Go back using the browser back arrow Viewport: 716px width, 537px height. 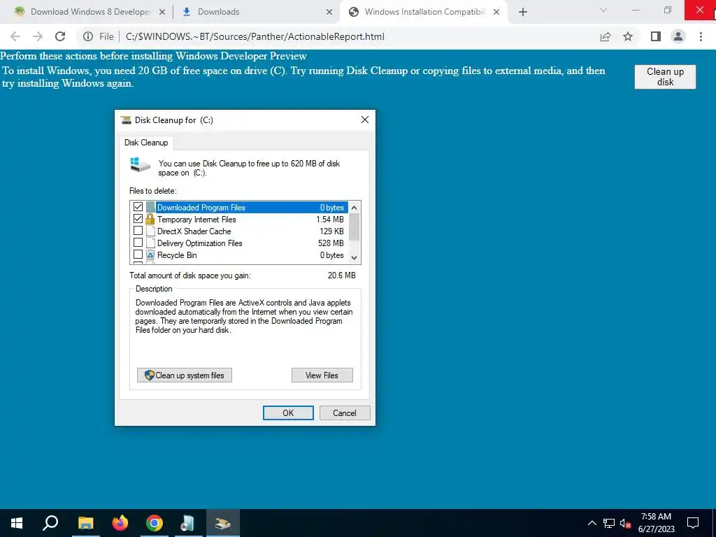click(15, 36)
